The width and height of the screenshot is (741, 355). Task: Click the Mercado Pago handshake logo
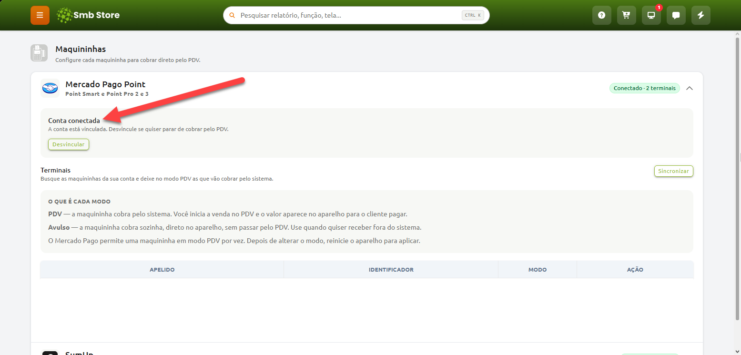pos(50,88)
